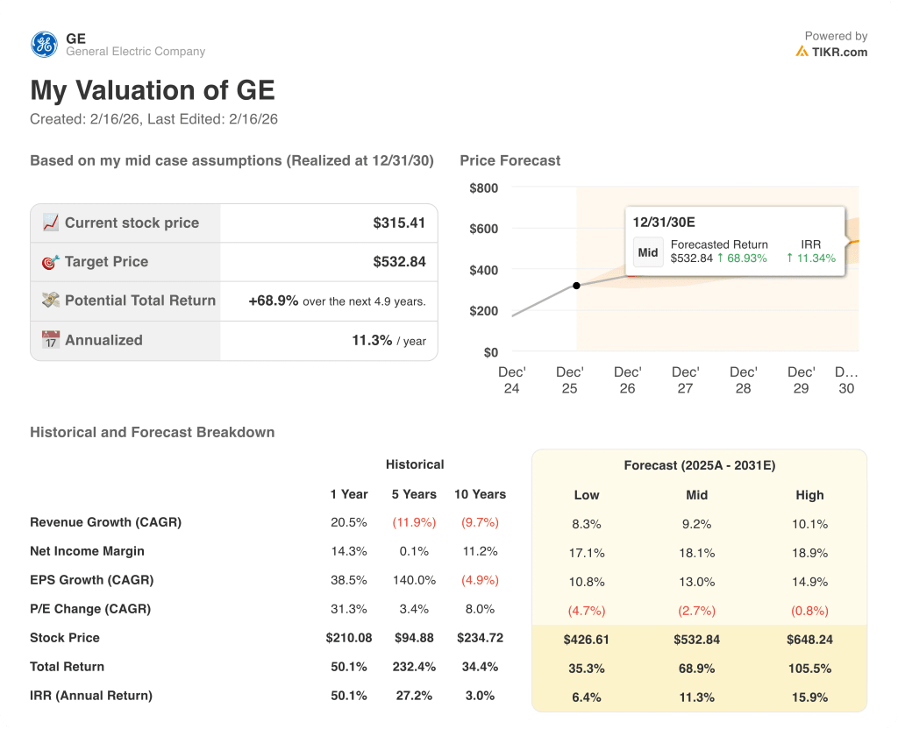This screenshot has width=898, height=729.
Task: Select the Mid Stock Price value $532.84
Action: (696, 640)
